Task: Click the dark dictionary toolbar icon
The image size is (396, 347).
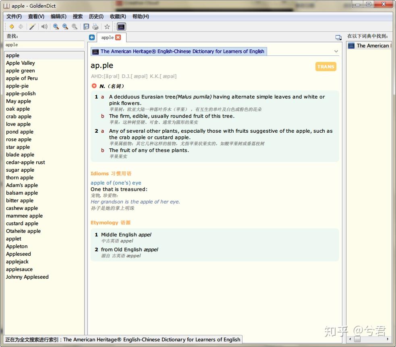Action: coord(121,27)
